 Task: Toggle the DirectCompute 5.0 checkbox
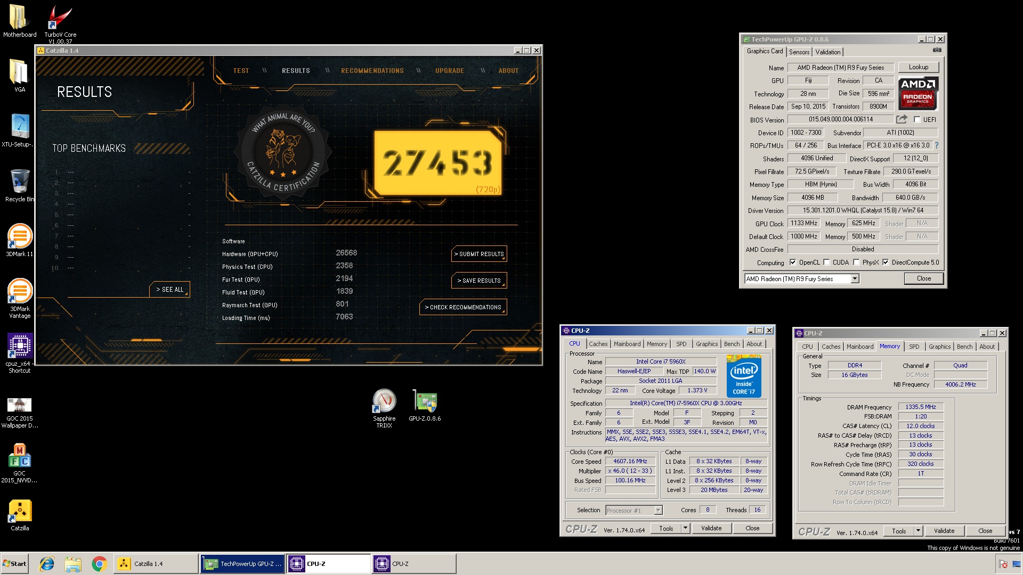tap(886, 262)
